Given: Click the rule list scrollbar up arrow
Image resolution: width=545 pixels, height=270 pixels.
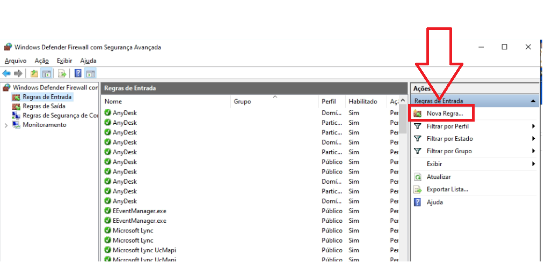Looking at the screenshot, I should pos(403,101).
